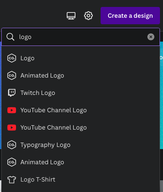Select the Logo suggestion
The height and width of the screenshot is (192, 163).
tap(81, 58)
